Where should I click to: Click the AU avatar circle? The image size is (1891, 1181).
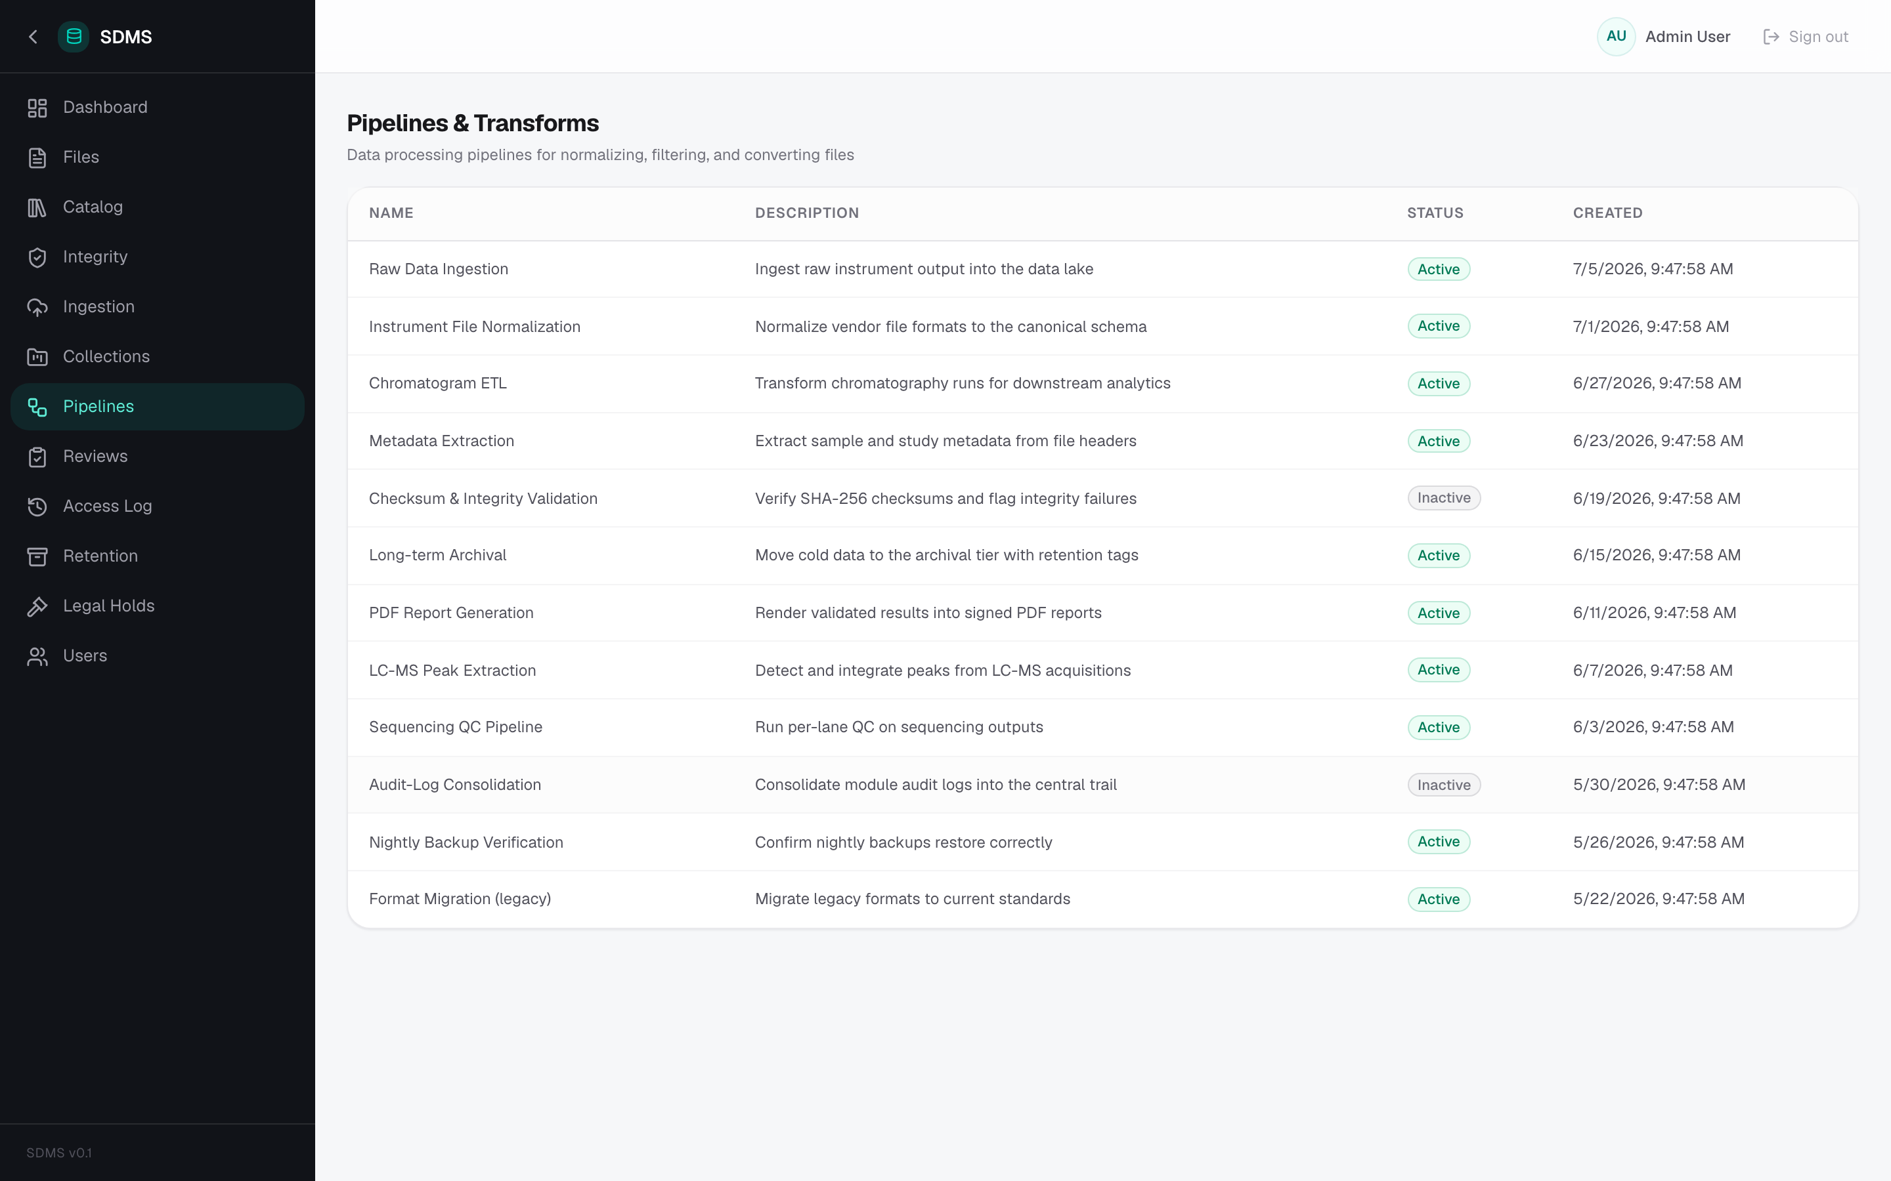(x=1616, y=37)
